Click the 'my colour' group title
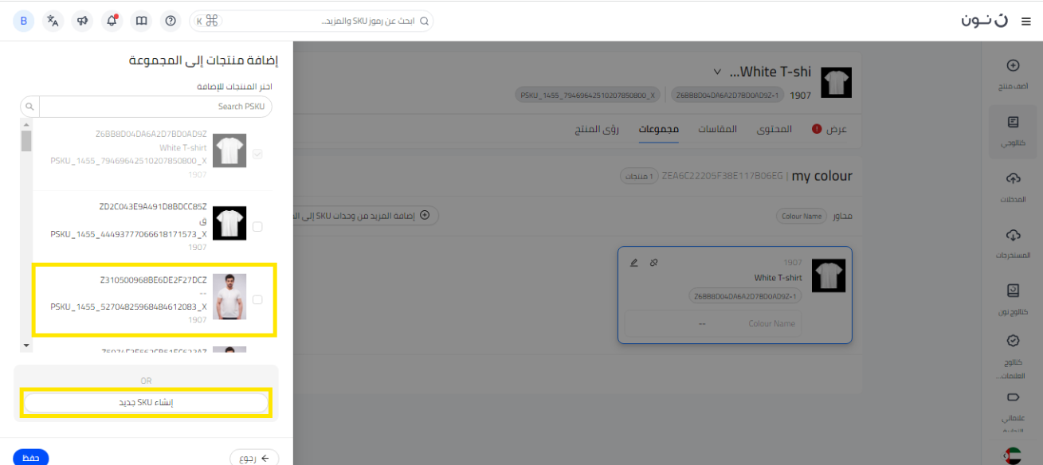 pyautogui.click(x=821, y=176)
